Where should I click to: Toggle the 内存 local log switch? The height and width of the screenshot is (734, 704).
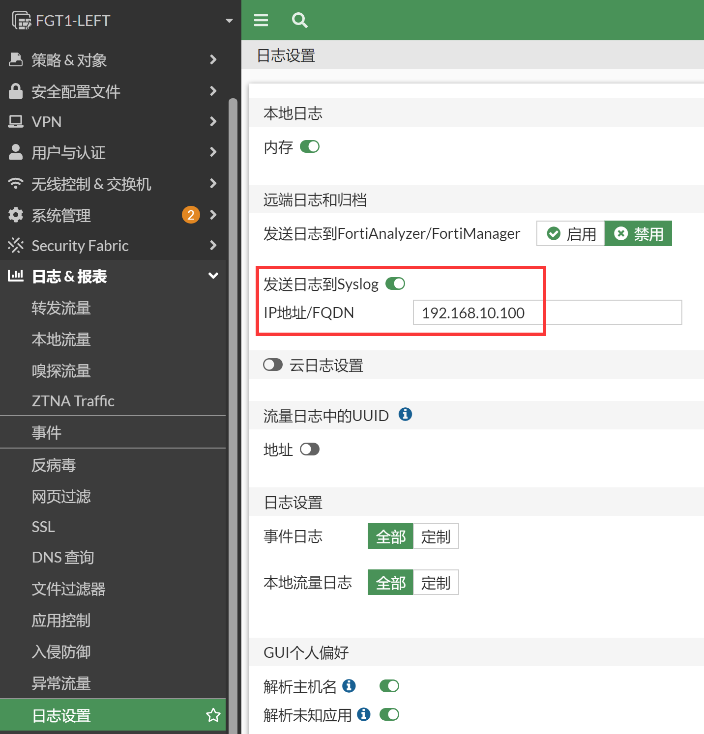pyautogui.click(x=310, y=147)
